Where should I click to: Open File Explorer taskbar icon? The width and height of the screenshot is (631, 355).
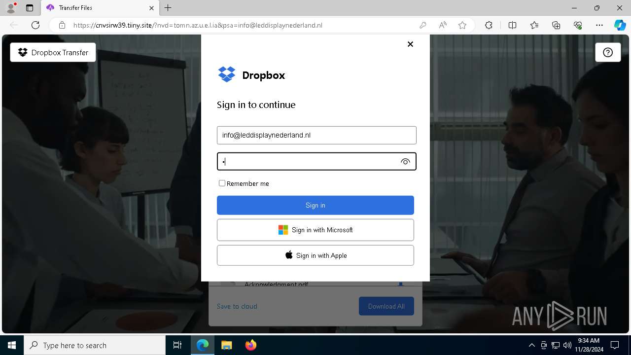(226, 345)
